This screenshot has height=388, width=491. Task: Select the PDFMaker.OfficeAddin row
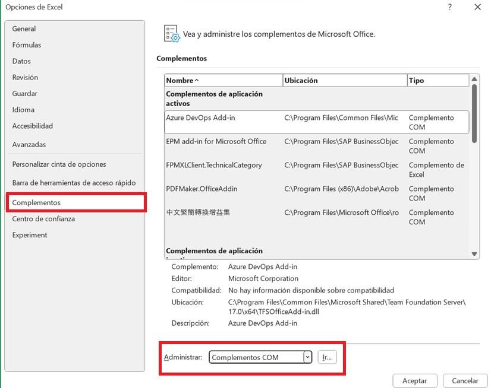tap(317, 193)
